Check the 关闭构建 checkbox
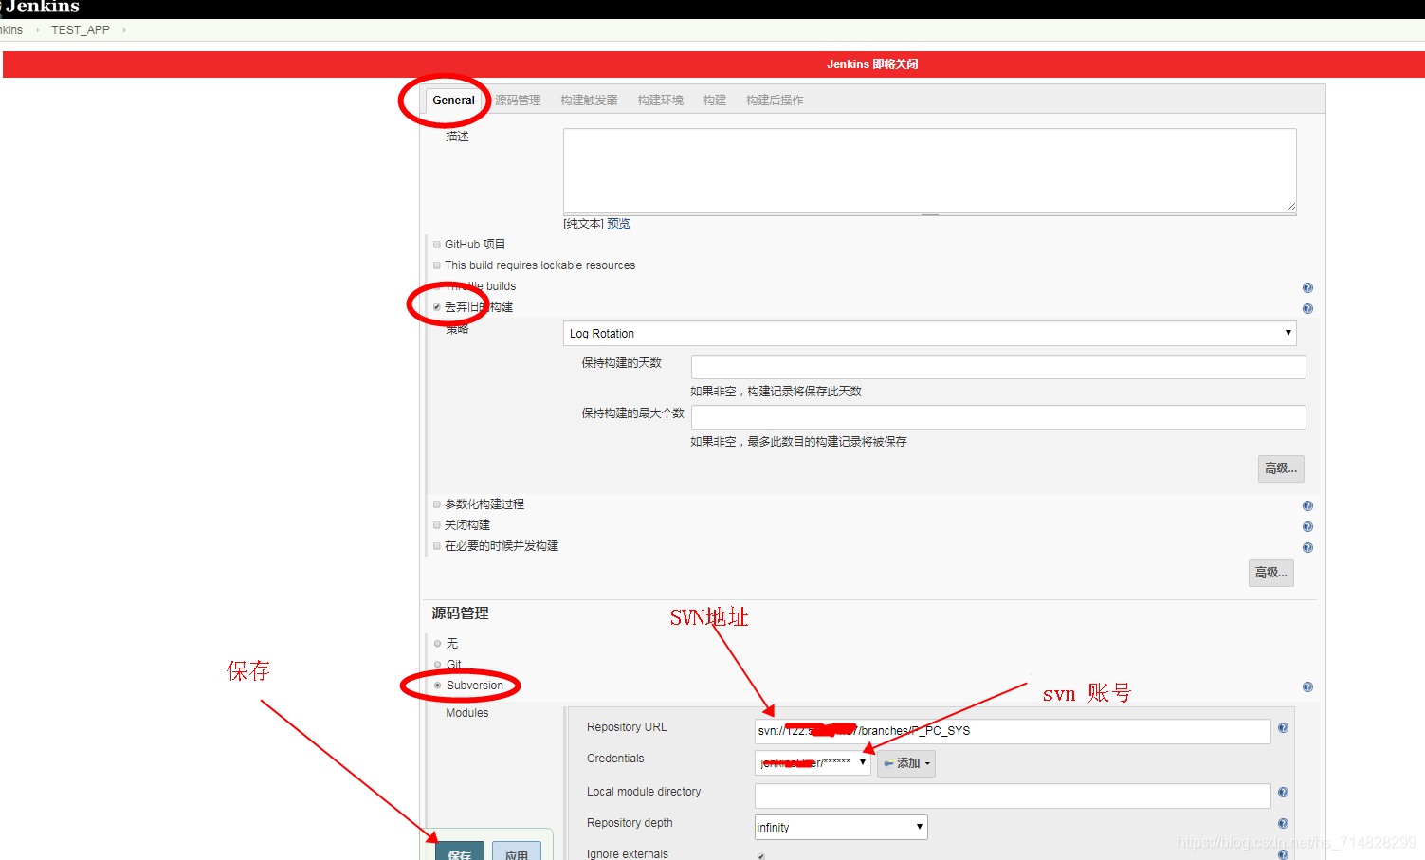The width and height of the screenshot is (1425, 860). tap(437, 524)
